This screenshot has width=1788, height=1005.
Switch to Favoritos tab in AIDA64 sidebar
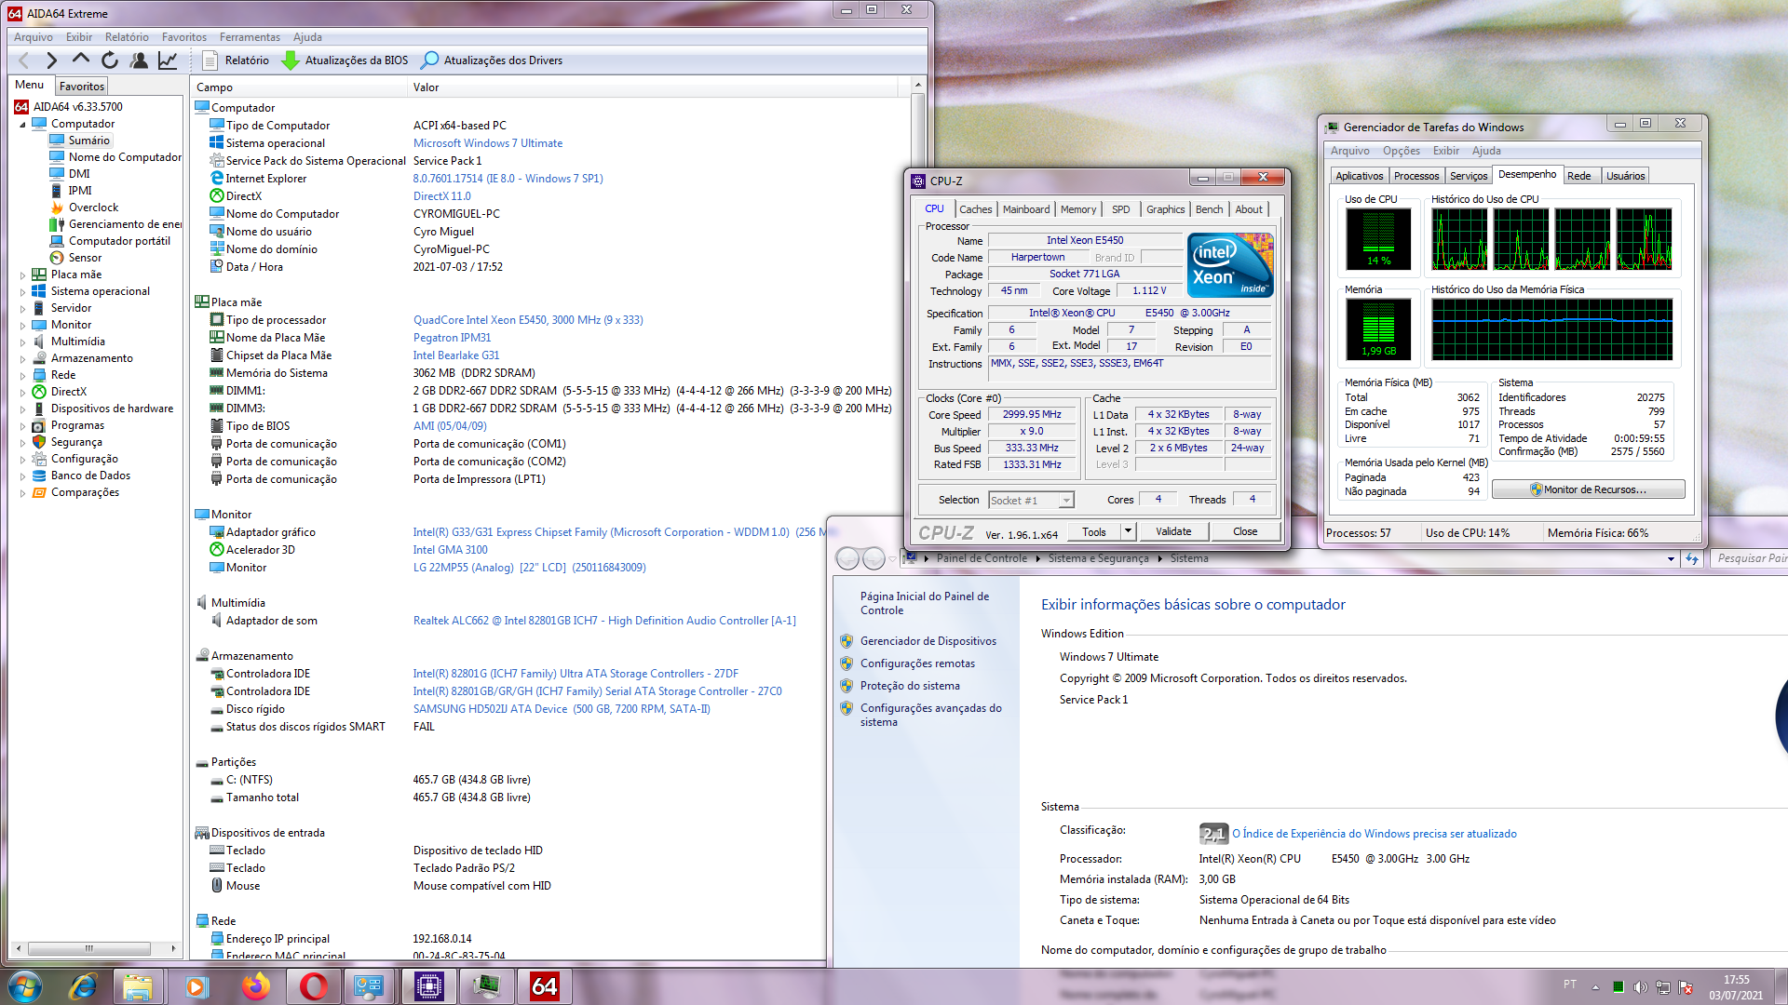[82, 86]
